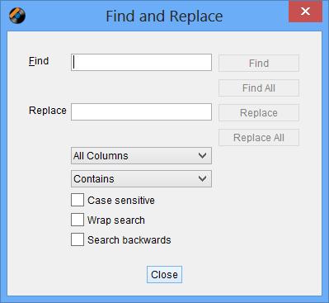Click the Replace All button
329x303 pixels.
pyautogui.click(x=259, y=138)
